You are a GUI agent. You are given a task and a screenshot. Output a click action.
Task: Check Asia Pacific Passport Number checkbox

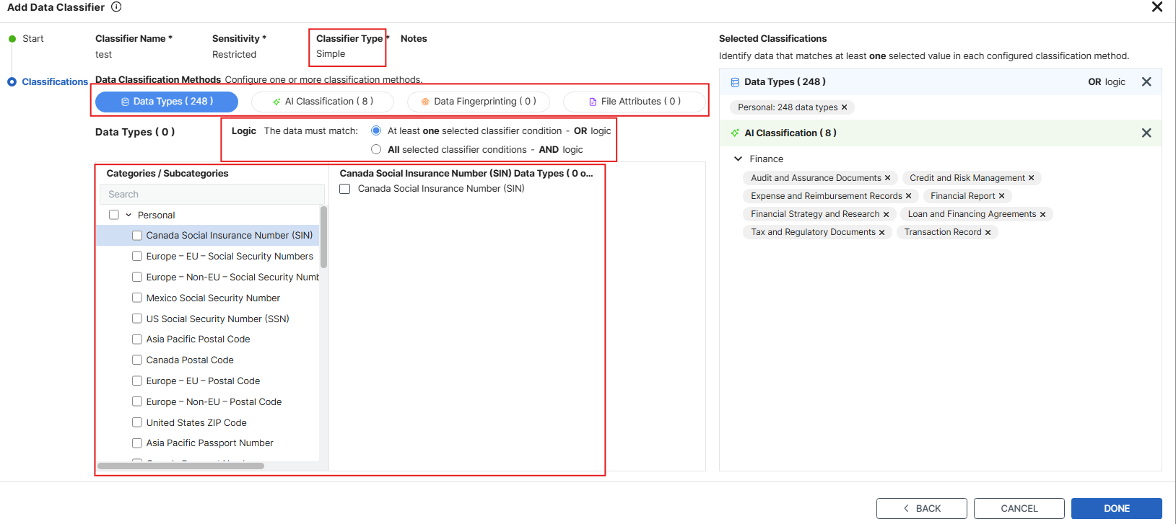pyautogui.click(x=137, y=443)
